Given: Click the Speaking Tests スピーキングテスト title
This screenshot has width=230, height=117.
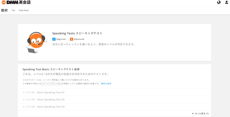Looking at the screenshot, I should click(77, 33).
